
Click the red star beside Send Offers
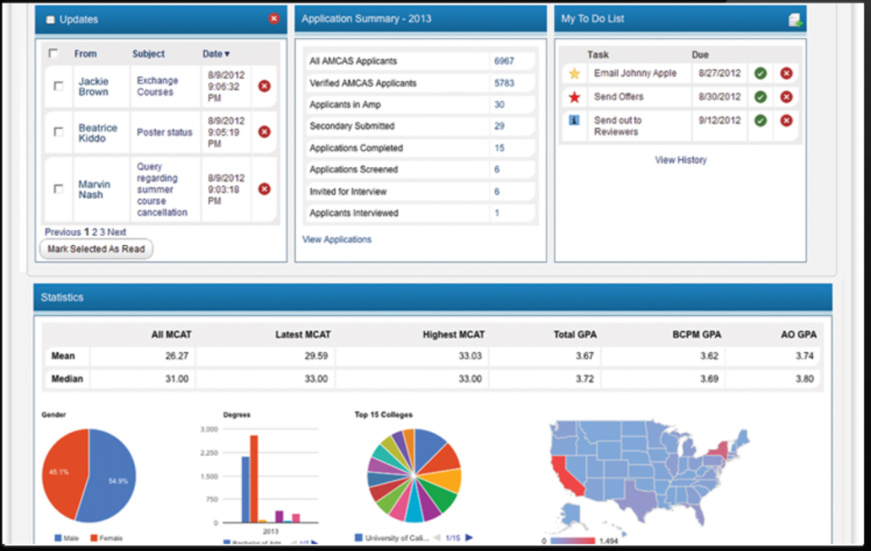click(573, 96)
